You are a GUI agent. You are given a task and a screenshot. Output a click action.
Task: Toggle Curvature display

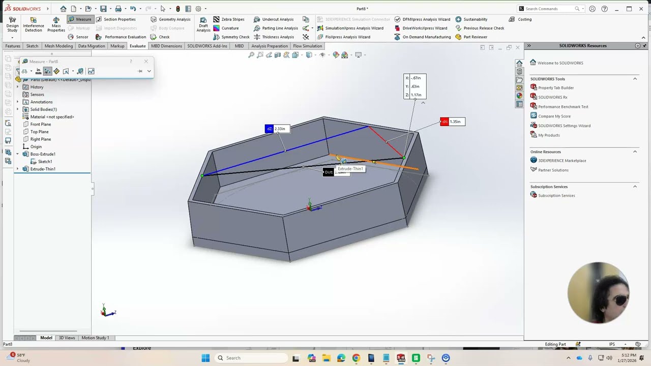coord(226,28)
